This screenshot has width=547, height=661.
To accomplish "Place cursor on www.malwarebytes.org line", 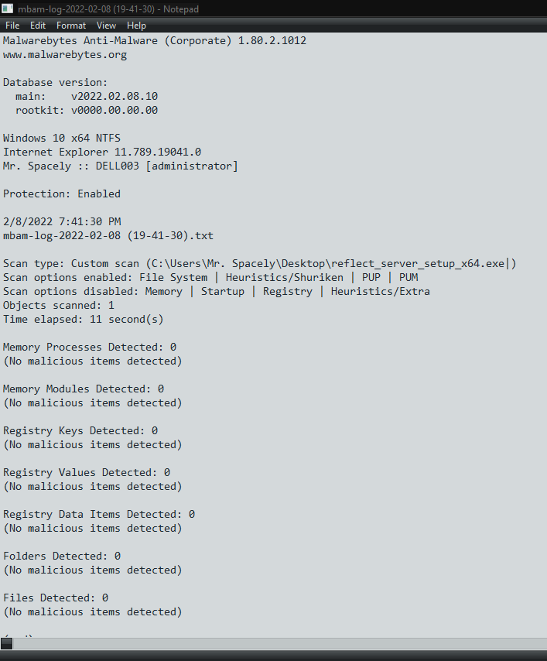I will coord(65,55).
